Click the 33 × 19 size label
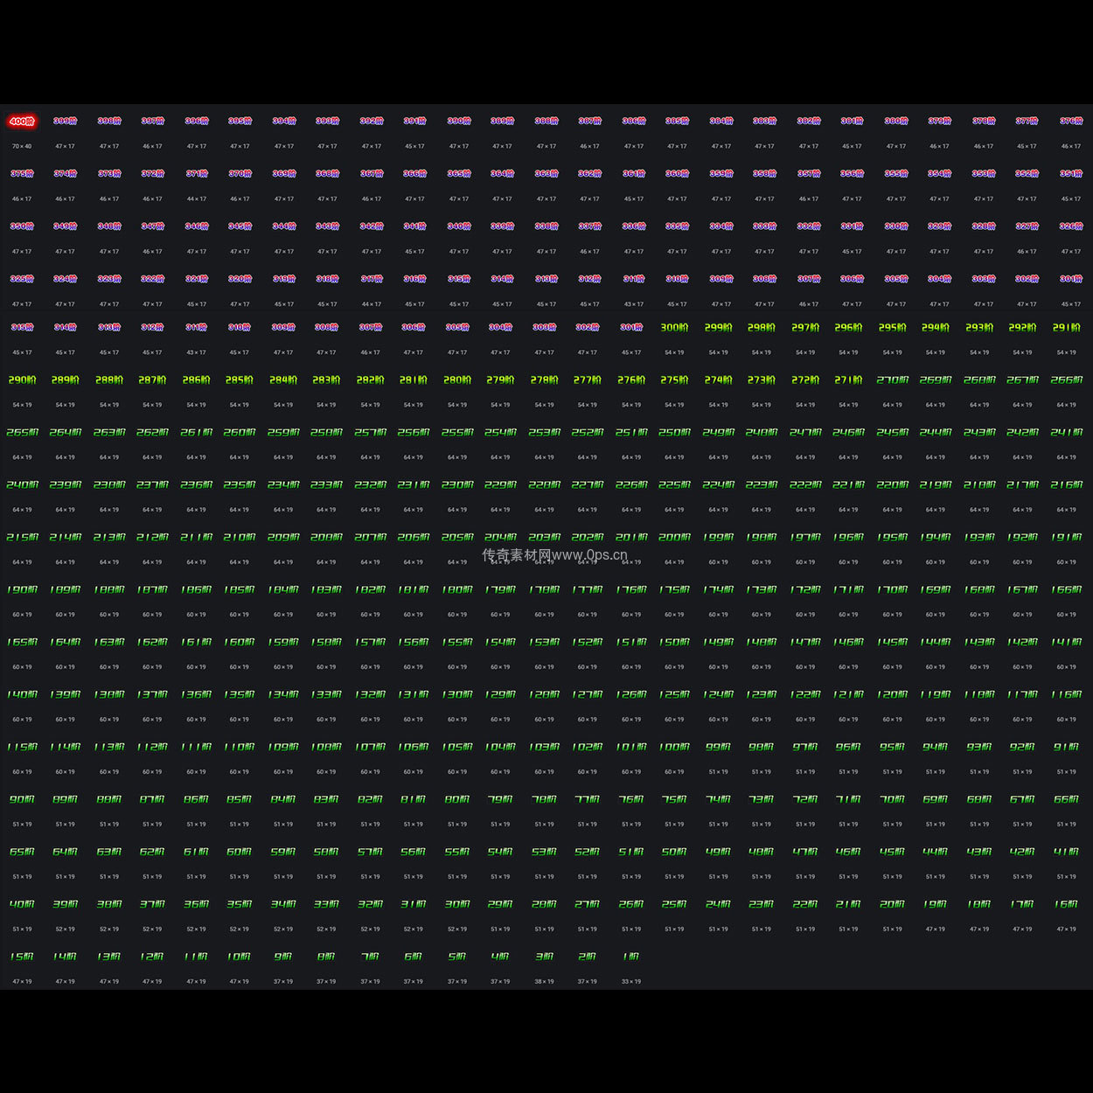 (630, 981)
